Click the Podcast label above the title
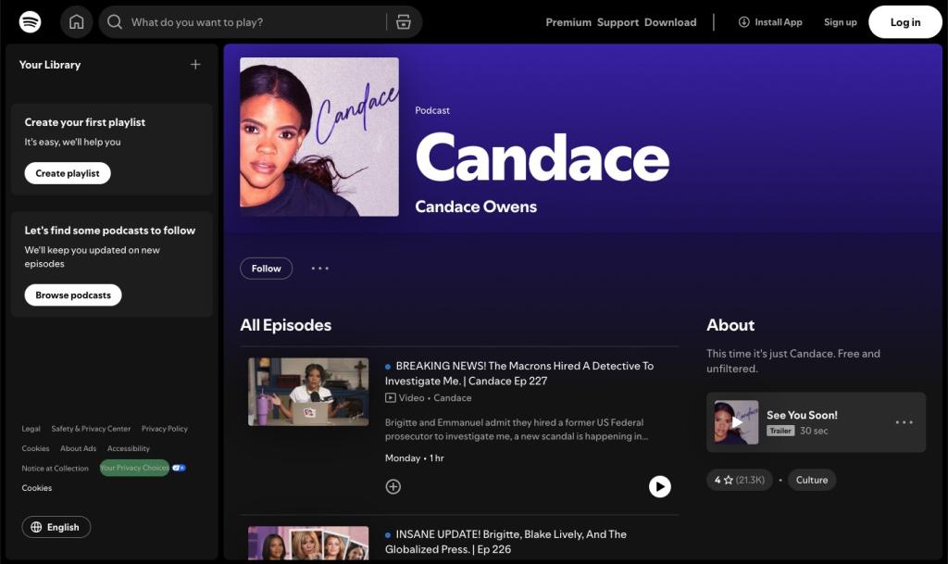This screenshot has height=564, width=948. pyautogui.click(x=432, y=110)
